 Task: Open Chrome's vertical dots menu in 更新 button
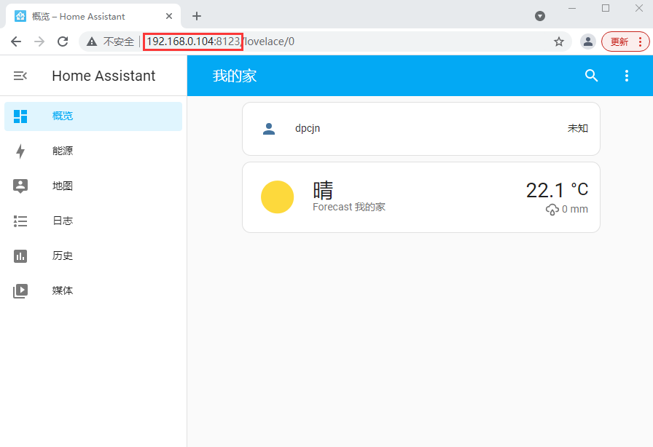[x=640, y=41]
